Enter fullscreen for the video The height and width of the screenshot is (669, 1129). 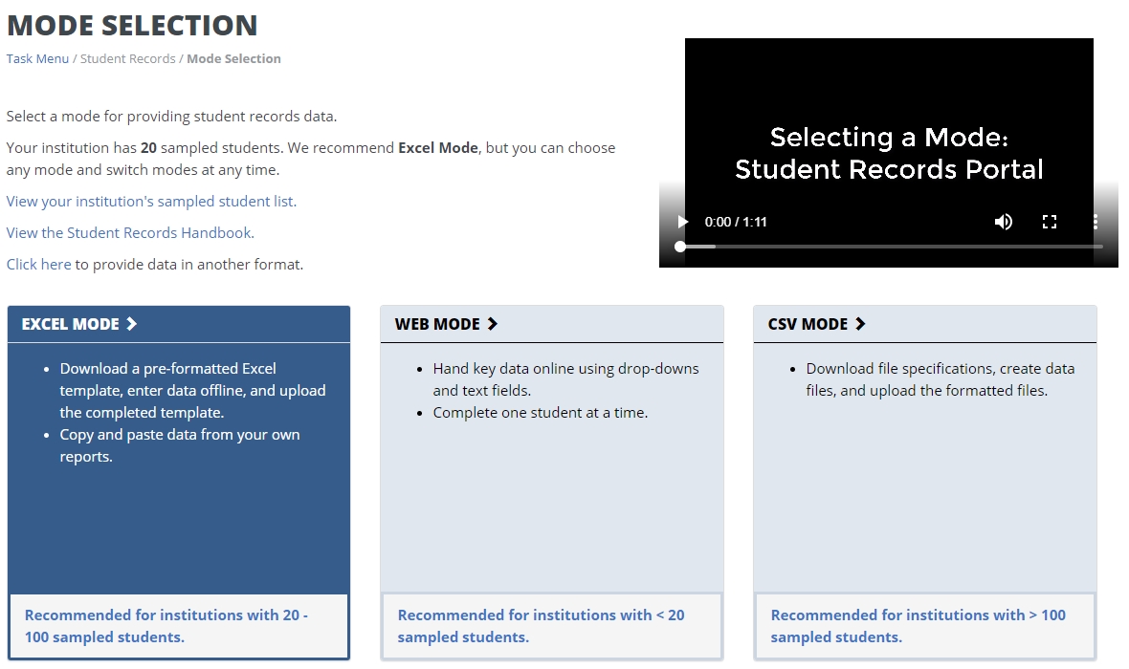coord(1050,222)
